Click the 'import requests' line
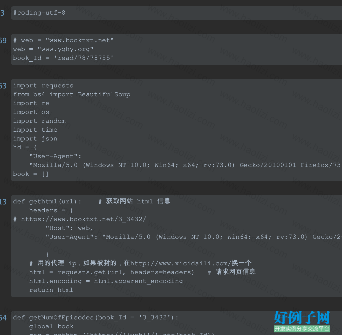This screenshot has height=335, width=342. [x=43, y=86]
